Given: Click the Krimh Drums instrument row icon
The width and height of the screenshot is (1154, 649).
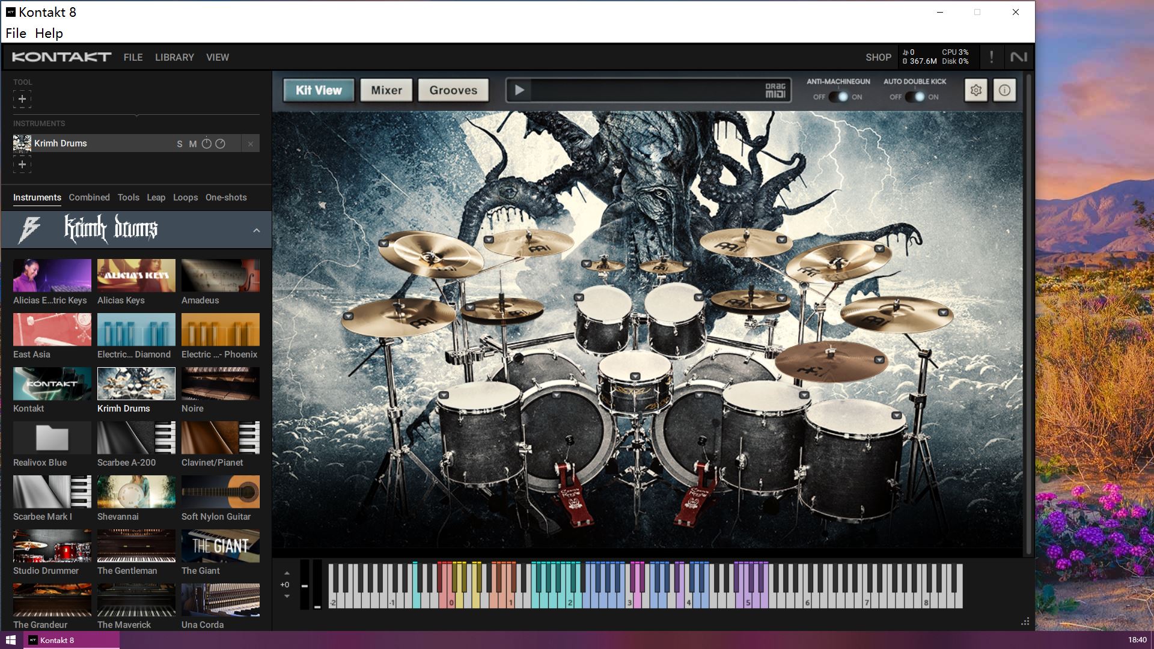Looking at the screenshot, I should (22, 143).
